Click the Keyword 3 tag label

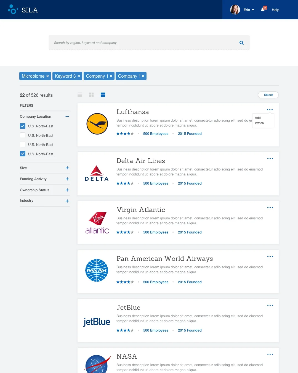[65, 76]
